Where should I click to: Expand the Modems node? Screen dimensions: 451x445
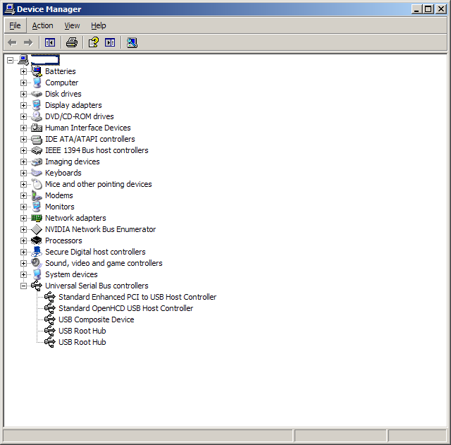(23, 195)
